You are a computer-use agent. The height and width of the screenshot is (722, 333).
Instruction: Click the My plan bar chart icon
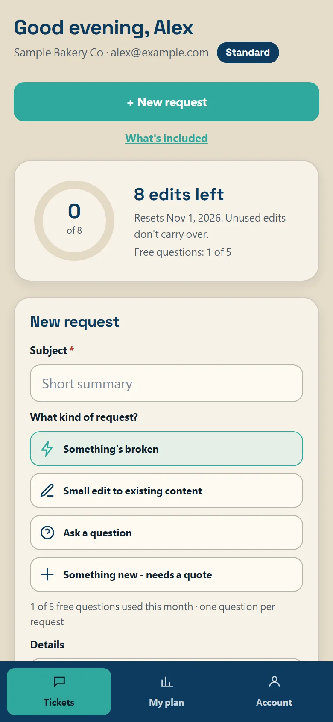(x=166, y=681)
